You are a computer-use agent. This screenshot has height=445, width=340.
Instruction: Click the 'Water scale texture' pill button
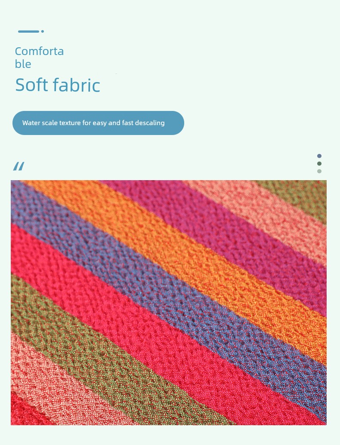(98, 123)
